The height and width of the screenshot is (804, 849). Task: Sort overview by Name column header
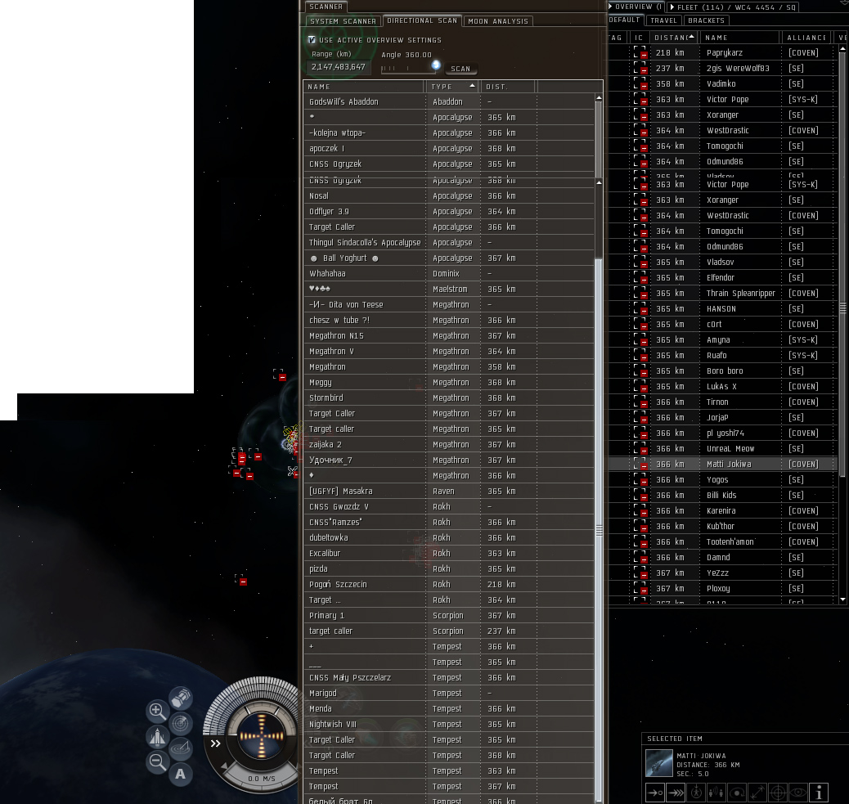point(739,38)
